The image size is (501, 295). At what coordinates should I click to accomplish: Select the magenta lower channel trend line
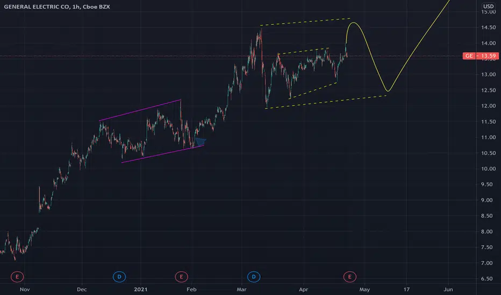click(163, 154)
